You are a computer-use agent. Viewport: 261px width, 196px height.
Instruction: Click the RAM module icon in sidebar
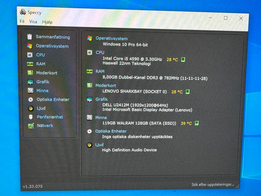point(30,64)
